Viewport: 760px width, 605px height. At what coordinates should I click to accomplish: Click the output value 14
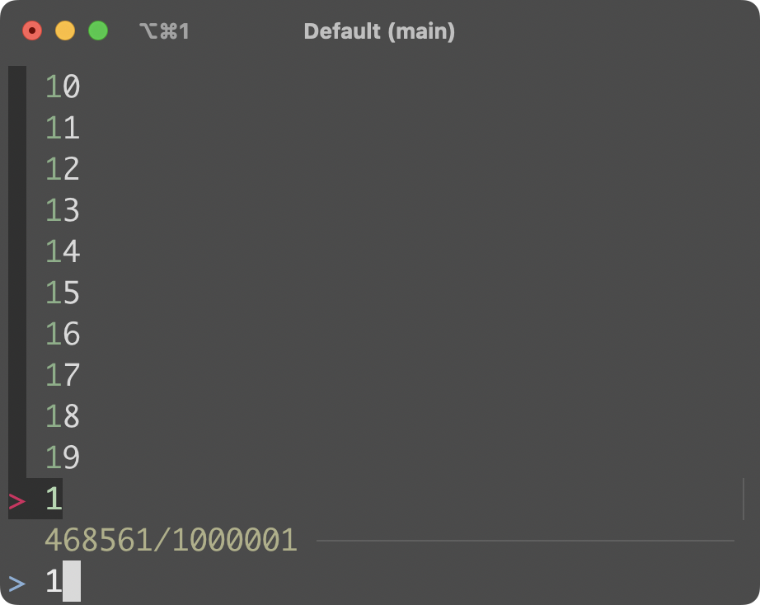[x=62, y=251]
